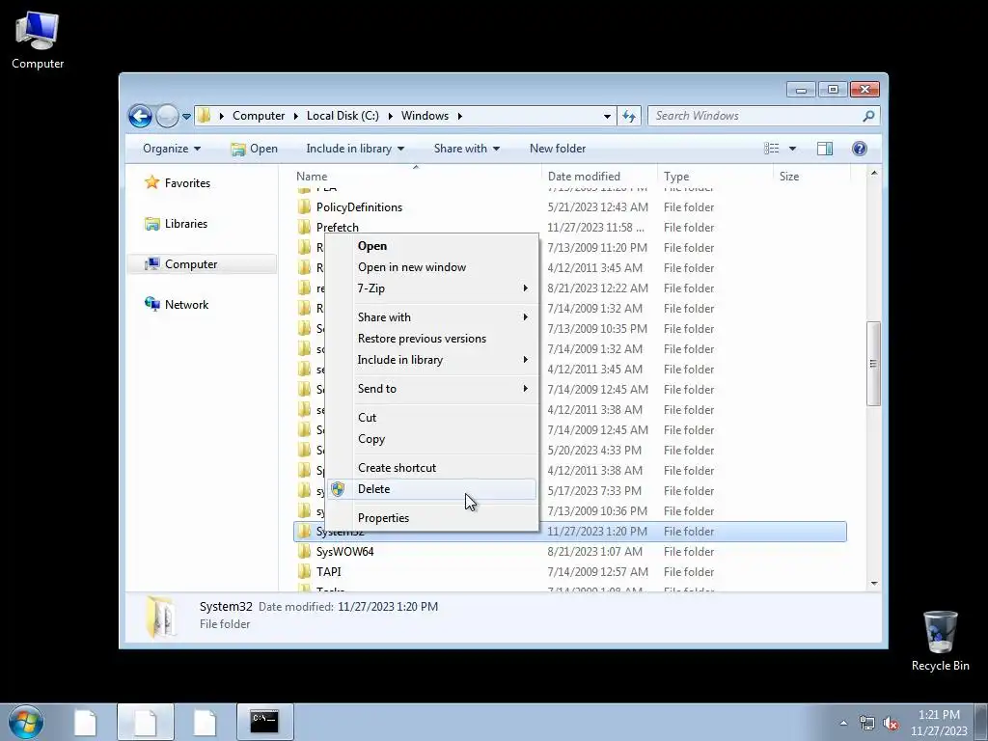988x741 pixels.
Task: Expand the Send to submenu
Action: click(x=431, y=389)
